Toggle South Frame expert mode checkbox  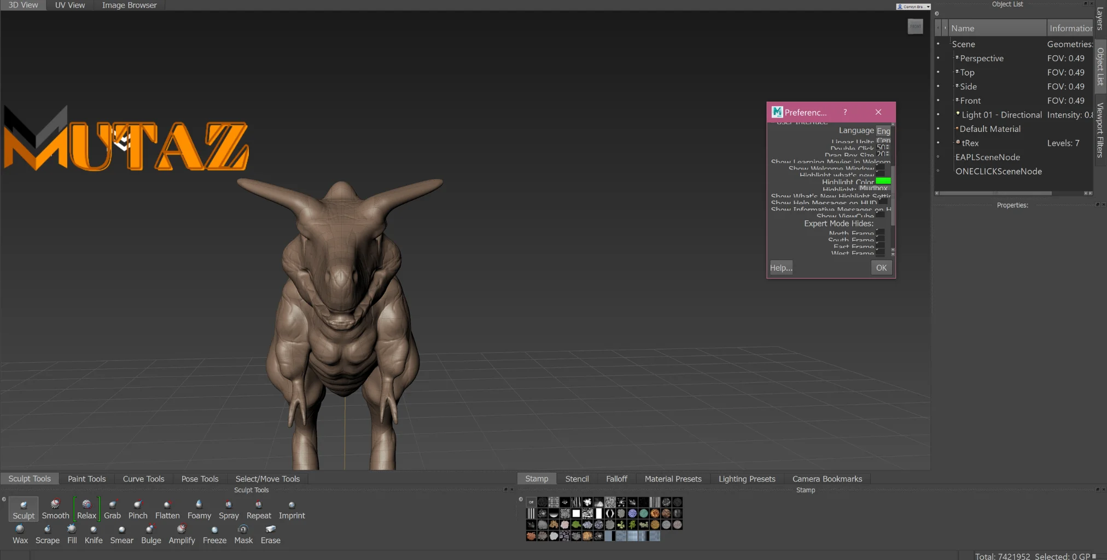[879, 240]
